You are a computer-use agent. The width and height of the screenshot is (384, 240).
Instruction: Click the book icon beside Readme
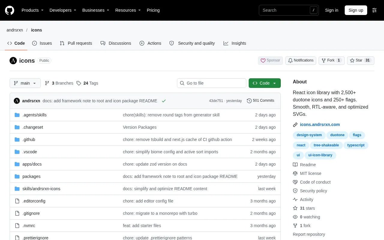(x=295, y=165)
